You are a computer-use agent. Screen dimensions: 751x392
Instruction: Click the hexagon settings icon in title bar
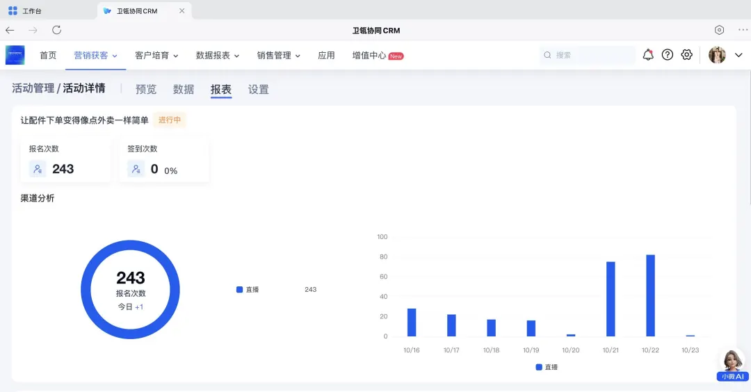click(x=719, y=30)
